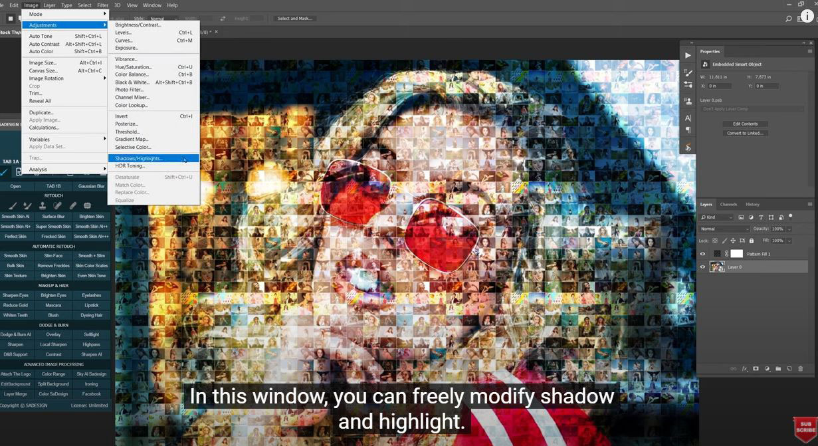
Task: Expand the Mode submenu in Image menu
Action: click(x=64, y=14)
